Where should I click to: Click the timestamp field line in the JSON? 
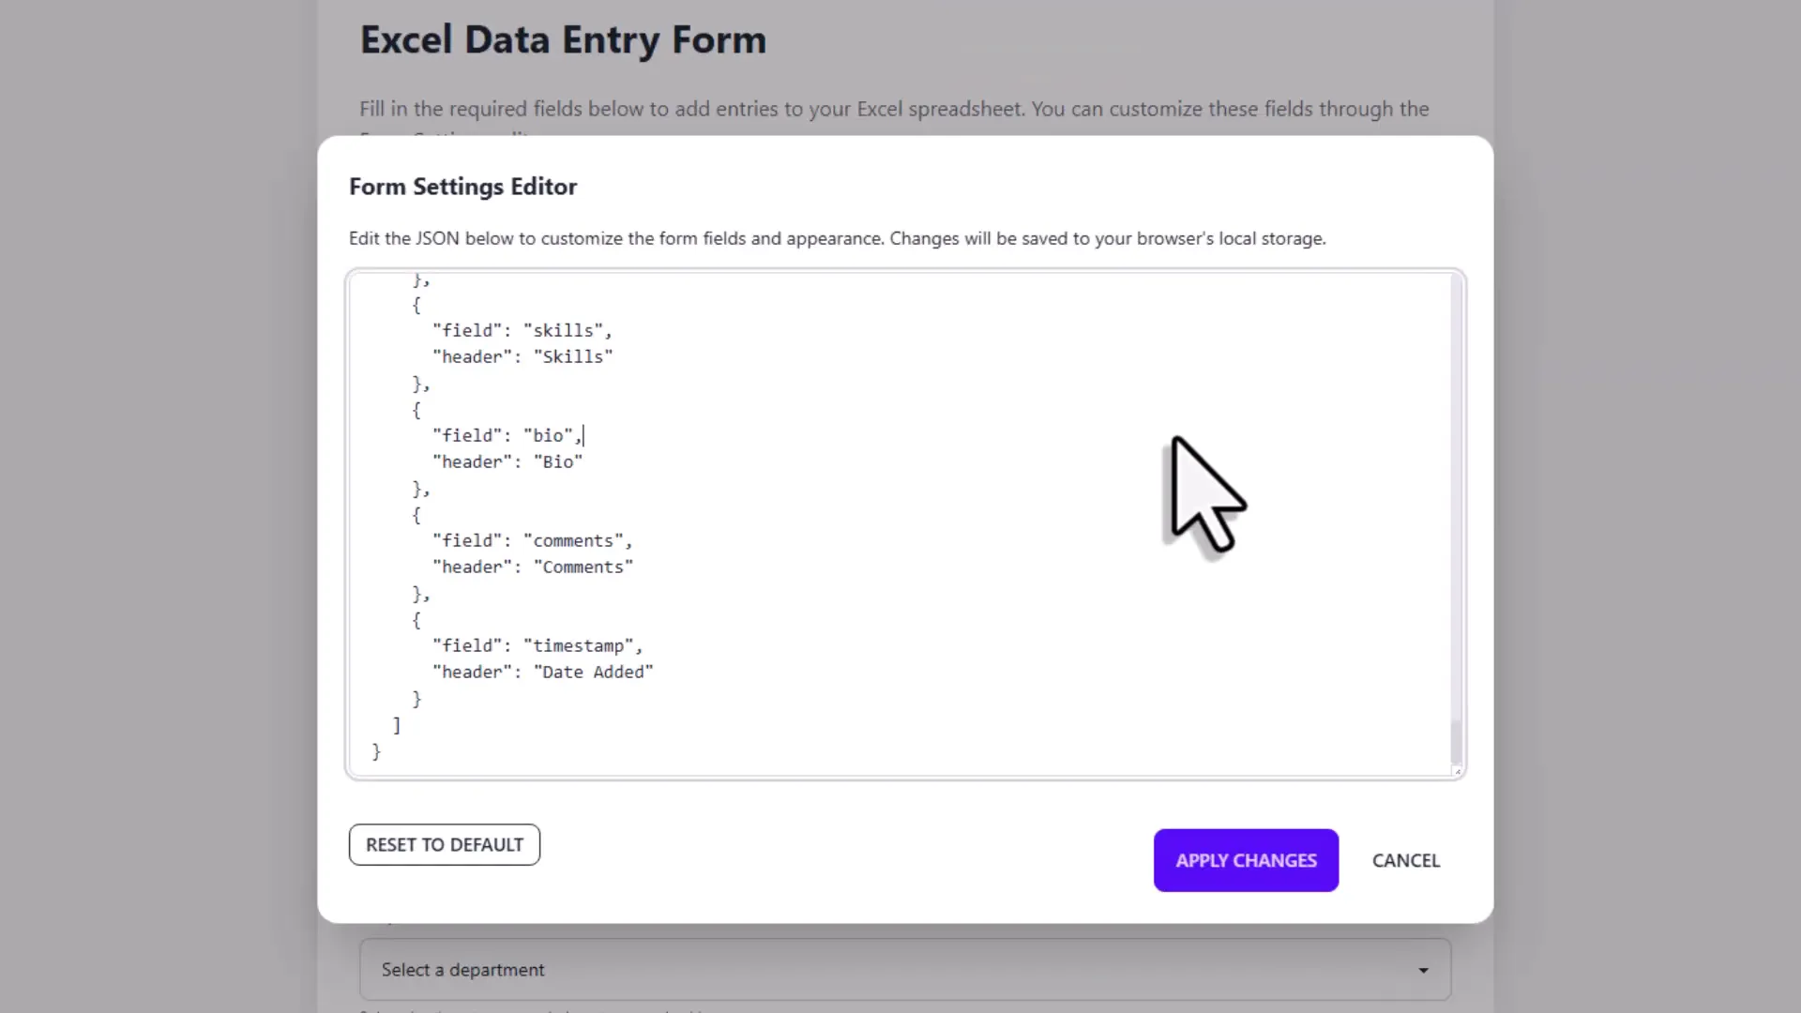tap(537, 645)
